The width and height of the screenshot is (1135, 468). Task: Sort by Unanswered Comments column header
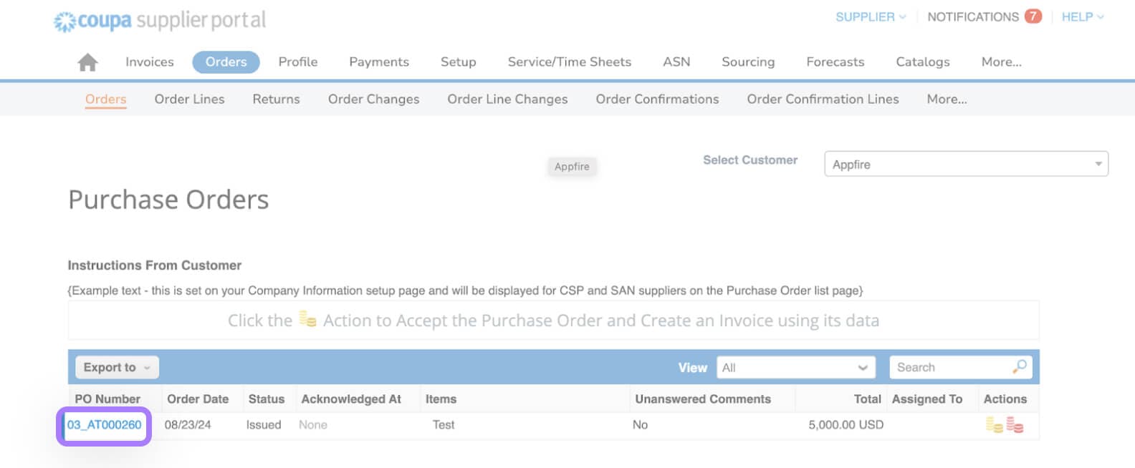703,399
